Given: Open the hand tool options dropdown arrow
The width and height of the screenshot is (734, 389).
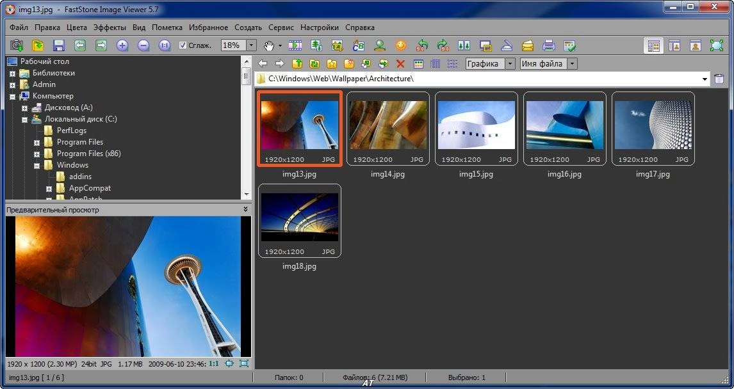Looking at the screenshot, I should (280, 46).
